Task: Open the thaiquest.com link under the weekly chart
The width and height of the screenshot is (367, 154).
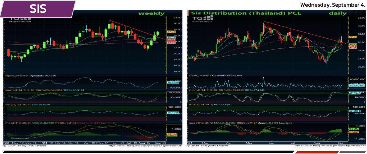Action: 145,146
